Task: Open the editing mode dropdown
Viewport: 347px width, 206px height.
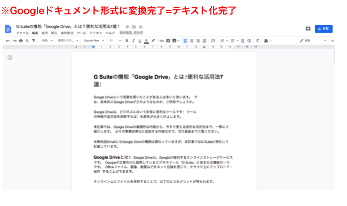Action: tap(313, 41)
